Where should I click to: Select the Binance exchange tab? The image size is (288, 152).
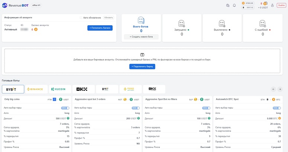click(36, 89)
